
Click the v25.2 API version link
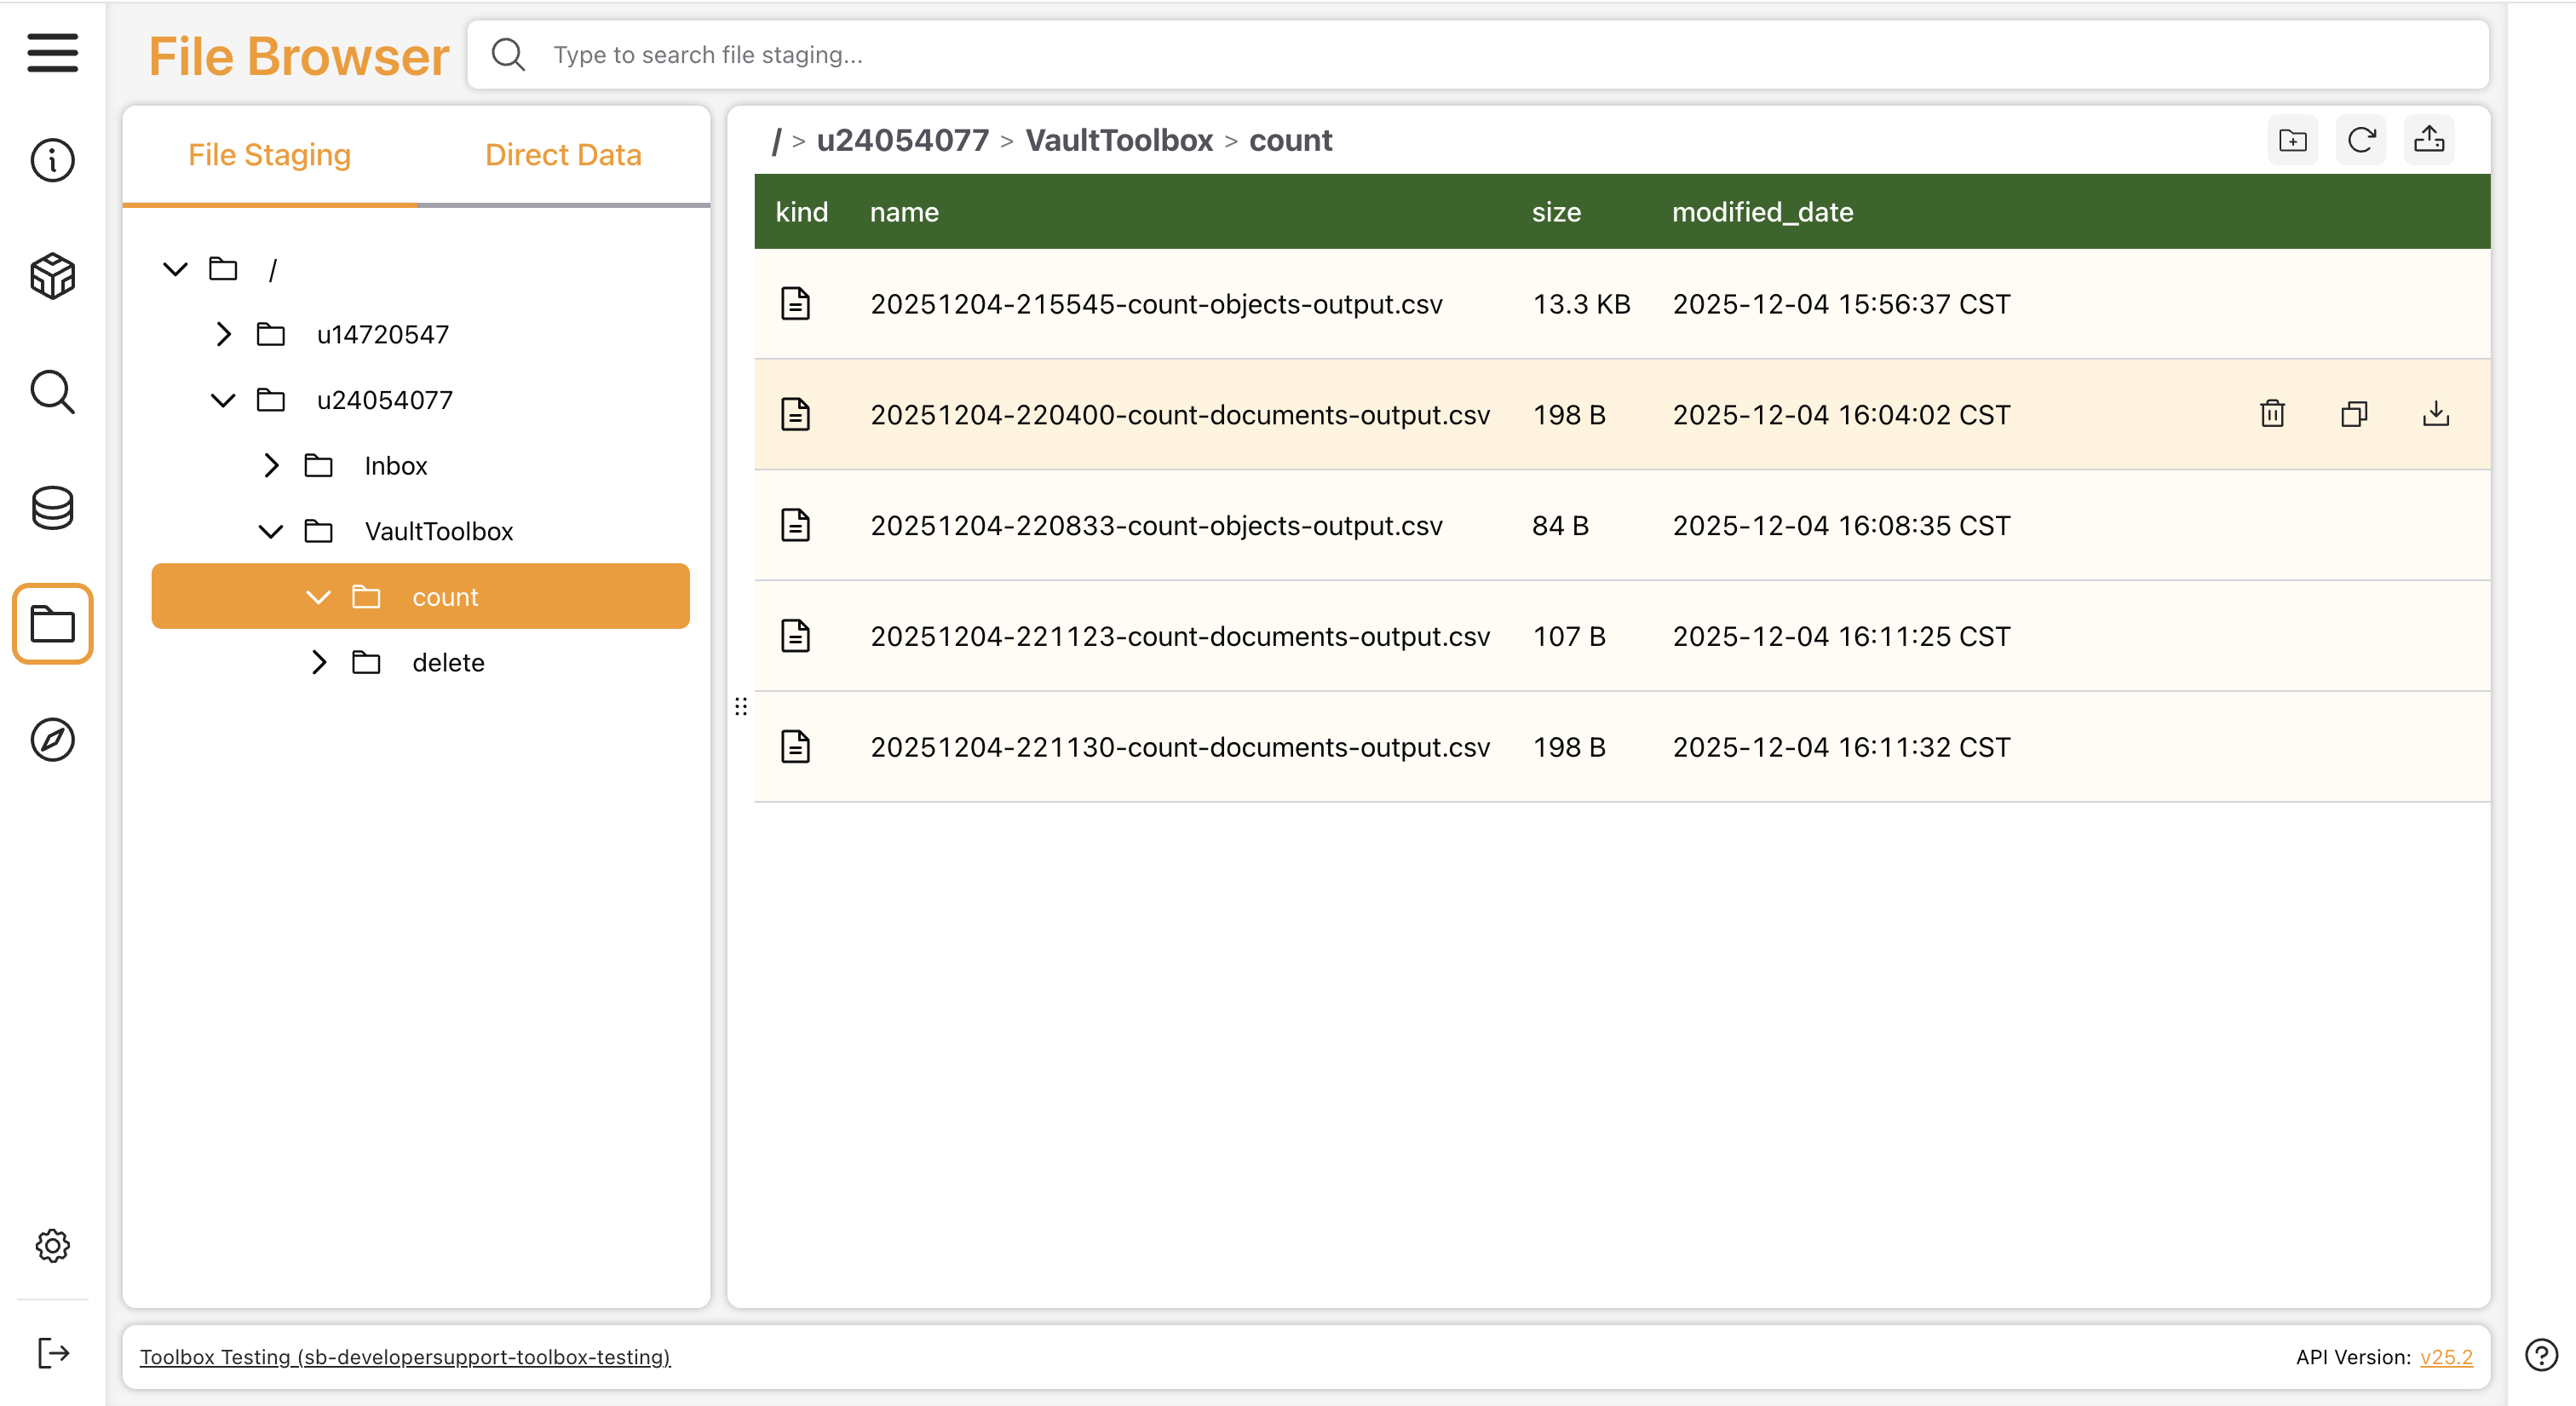pyautogui.click(x=2446, y=1357)
